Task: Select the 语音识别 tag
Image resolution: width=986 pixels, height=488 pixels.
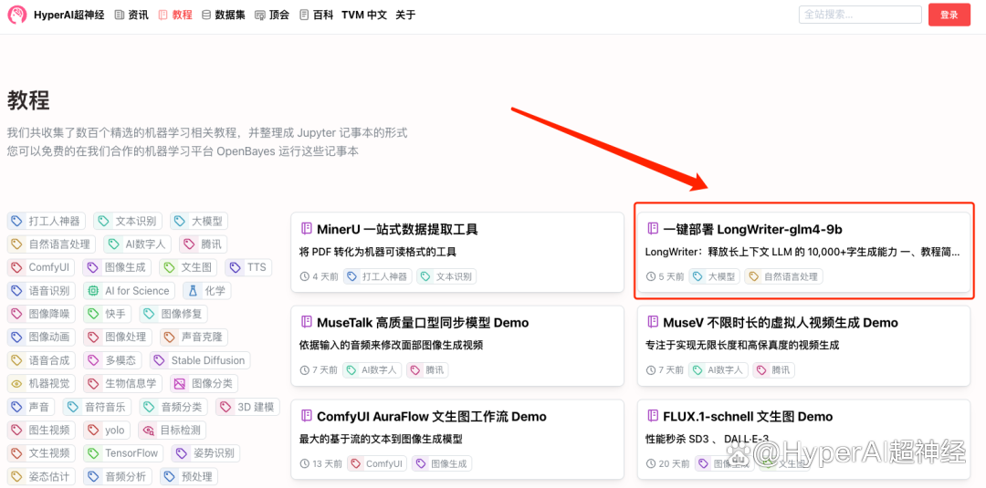Action: [41, 291]
